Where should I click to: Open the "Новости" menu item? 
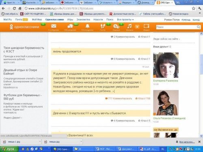98,19
